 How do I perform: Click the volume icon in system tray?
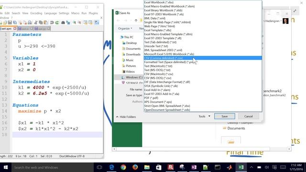pyautogui.click(x=267, y=167)
